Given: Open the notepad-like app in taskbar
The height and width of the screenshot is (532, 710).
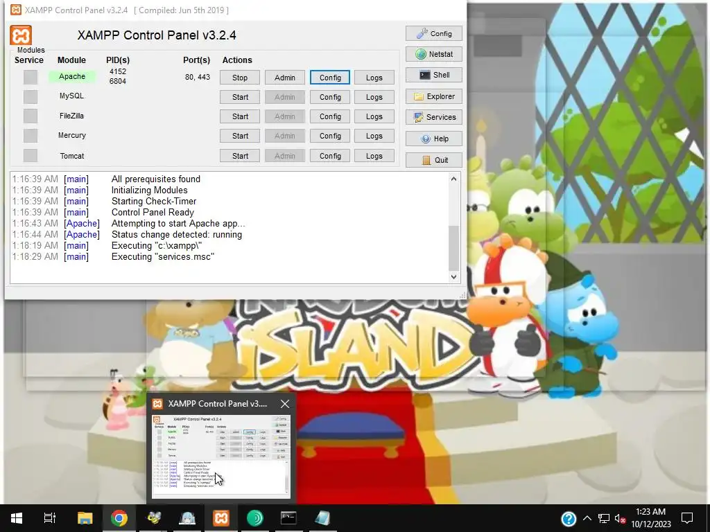Looking at the screenshot, I should point(322,518).
